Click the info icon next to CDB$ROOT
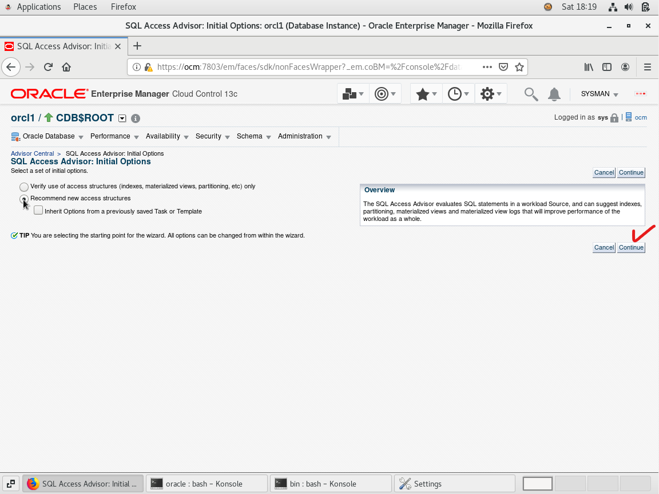The image size is (659, 494). [x=136, y=118]
